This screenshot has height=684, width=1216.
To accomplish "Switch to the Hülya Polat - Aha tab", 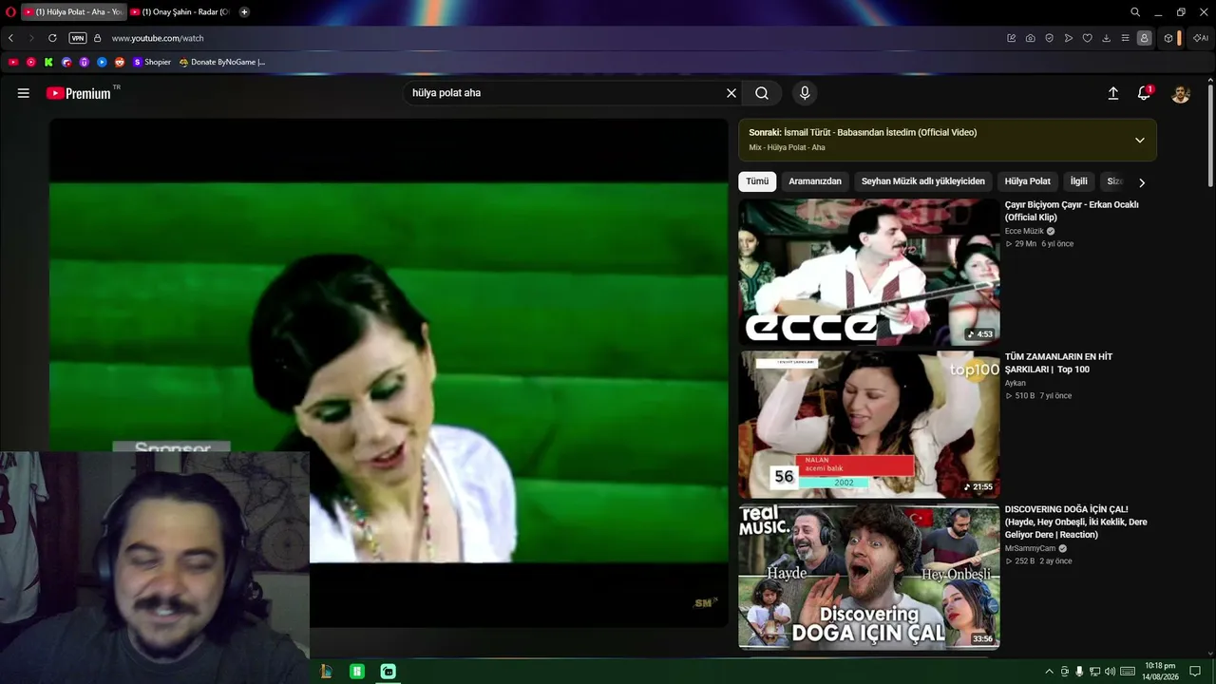I will click(x=74, y=11).
